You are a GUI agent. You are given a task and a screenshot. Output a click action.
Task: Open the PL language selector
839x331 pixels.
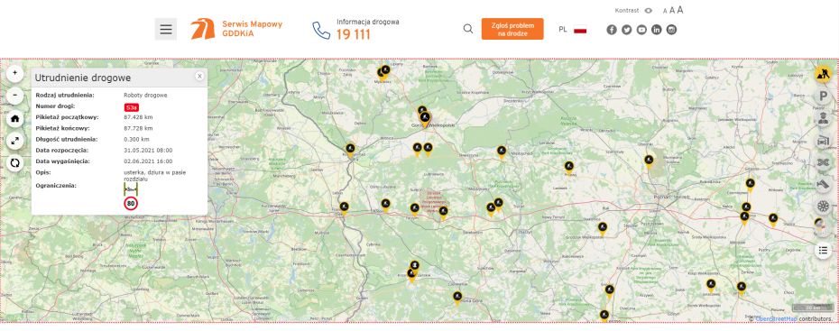coord(562,30)
